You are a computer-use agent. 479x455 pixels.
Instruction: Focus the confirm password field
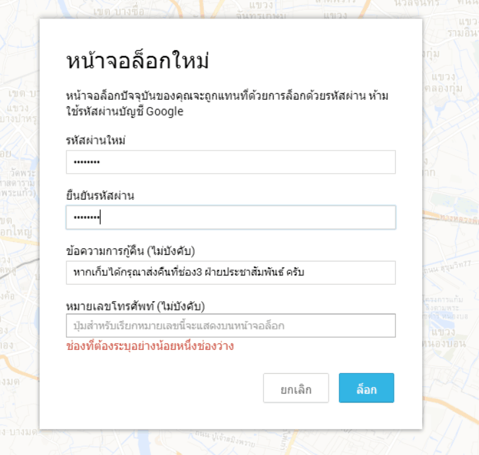[230, 217]
